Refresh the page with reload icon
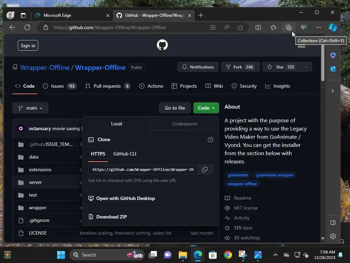This screenshot has height=263, width=350. point(27,27)
